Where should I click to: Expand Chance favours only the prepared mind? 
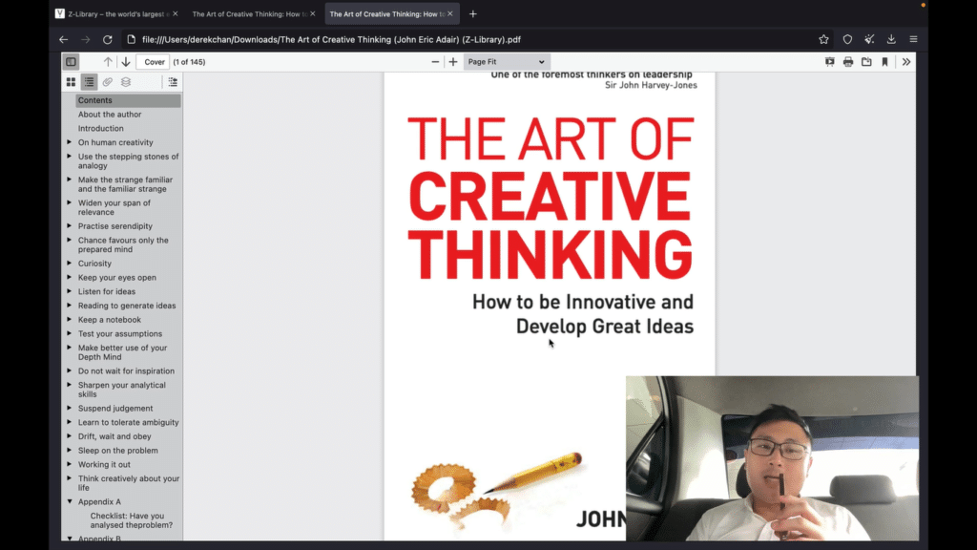(x=69, y=240)
